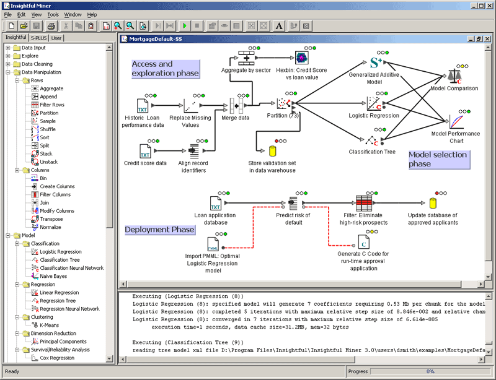The height and width of the screenshot is (380, 496).
Task: Select Naive Bayes tree item
Action: tap(53, 276)
